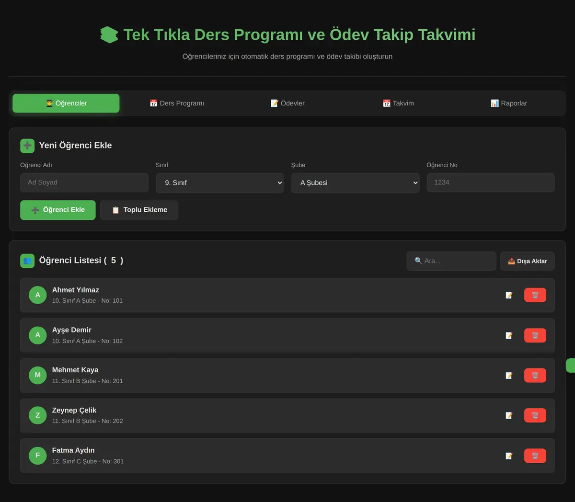Click the Z avatar for Zeynep Çelik
This screenshot has width=575, height=502.
coord(38,415)
